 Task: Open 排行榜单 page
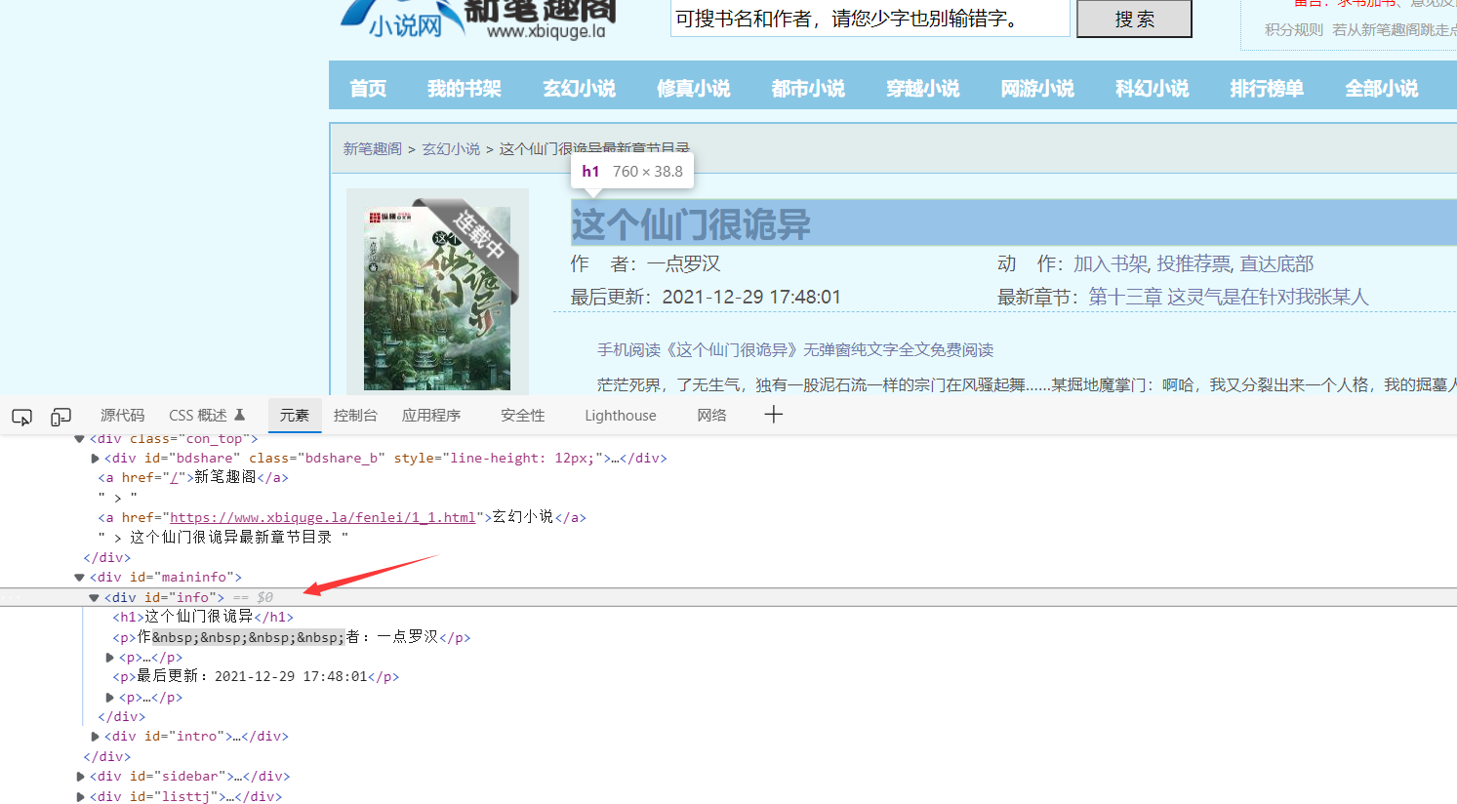pos(1267,89)
